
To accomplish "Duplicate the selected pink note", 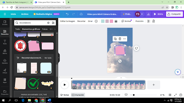I will (x=115, y=39).
